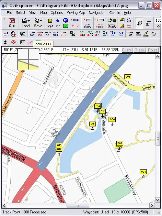Image resolution: width=162 pixels, height=216 pixels.
Task: Open the Moving Map menu
Action: click(x=75, y=13)
